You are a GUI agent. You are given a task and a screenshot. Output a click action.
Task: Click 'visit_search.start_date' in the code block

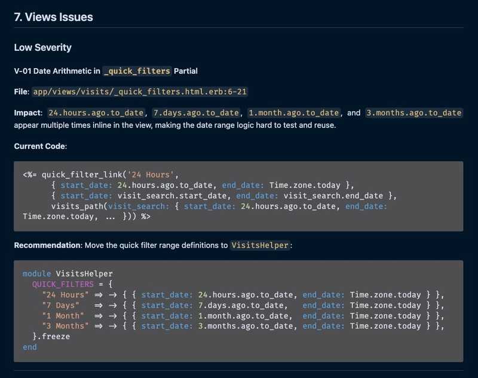(x=172, y=196)
